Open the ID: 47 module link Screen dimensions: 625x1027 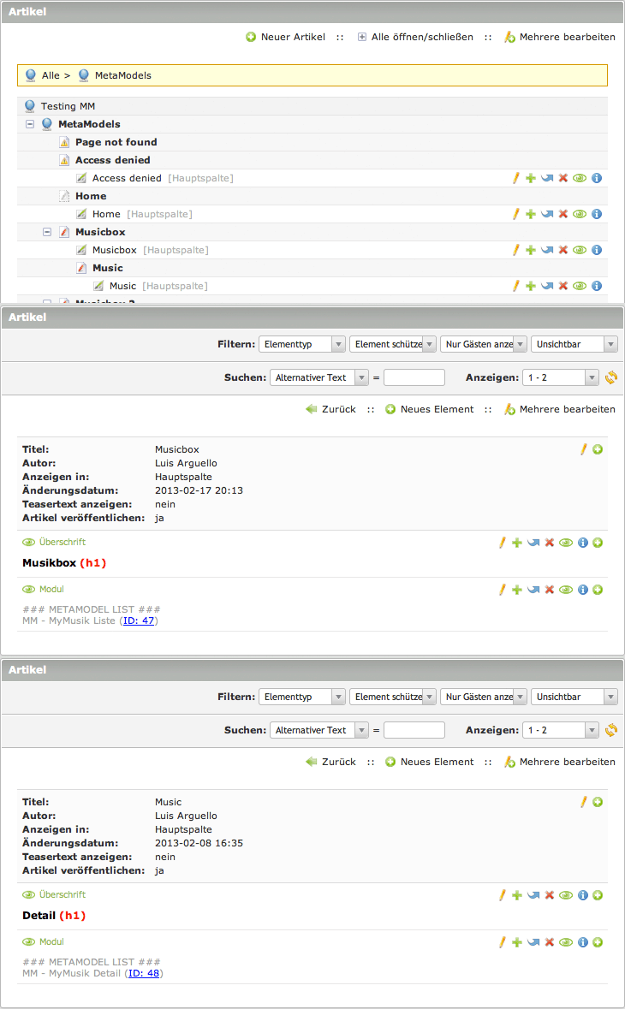(138, 620)
